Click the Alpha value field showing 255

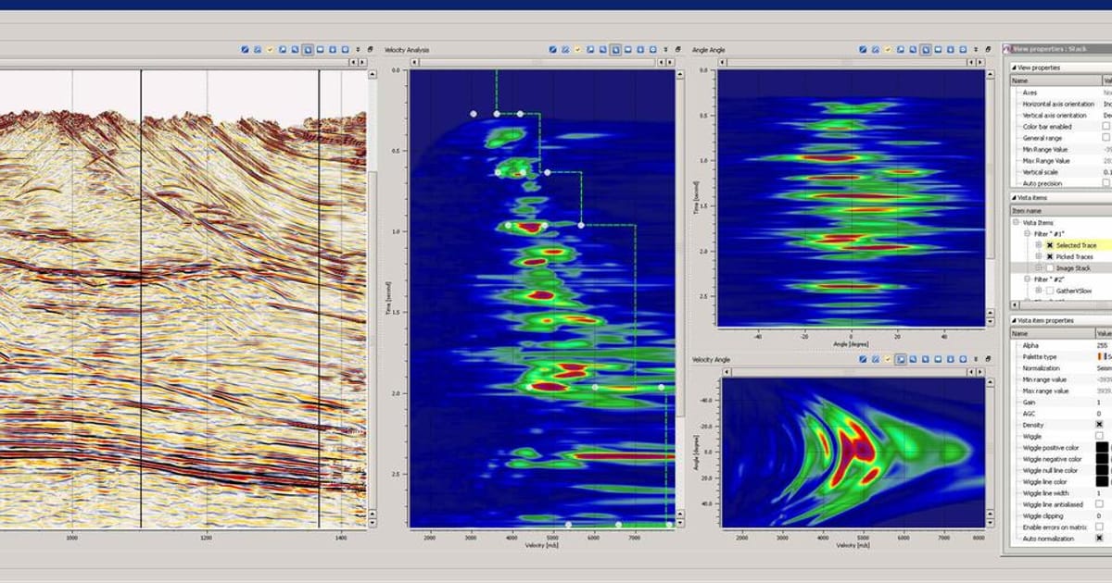[x=1103, y=344]
